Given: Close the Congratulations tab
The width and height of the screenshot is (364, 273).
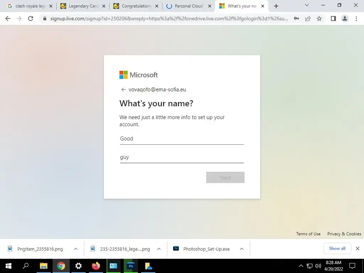Looking at the screenshot, I should click(157, 6).
